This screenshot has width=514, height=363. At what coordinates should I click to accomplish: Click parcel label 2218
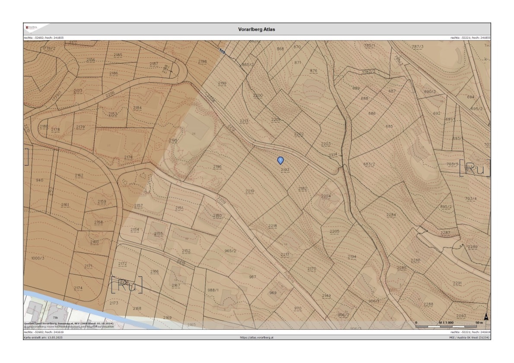(x=273, y=226)
